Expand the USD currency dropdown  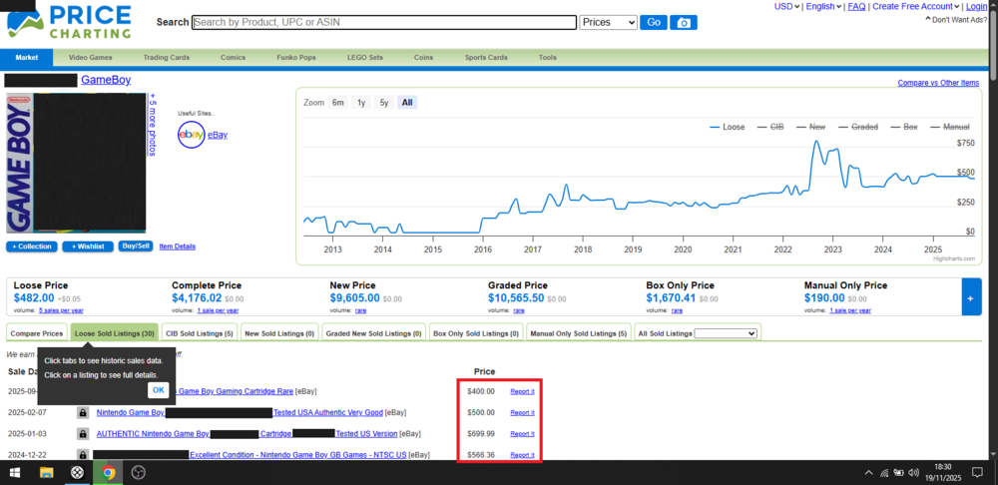click(x=787, y=6)
